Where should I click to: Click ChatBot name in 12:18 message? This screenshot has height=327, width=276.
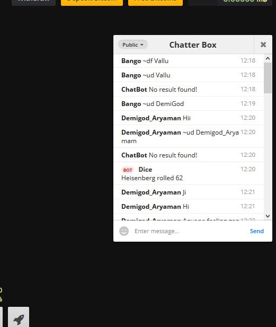[134, 90]
